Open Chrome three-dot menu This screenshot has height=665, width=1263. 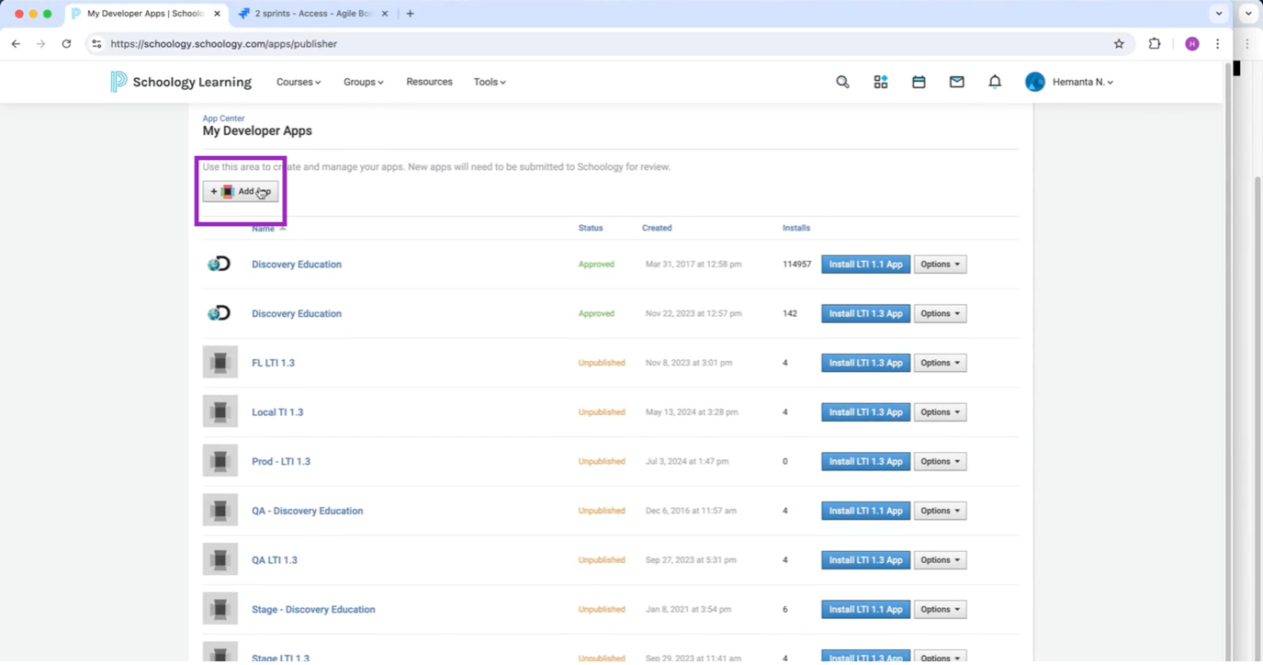tap(1218, 43)
